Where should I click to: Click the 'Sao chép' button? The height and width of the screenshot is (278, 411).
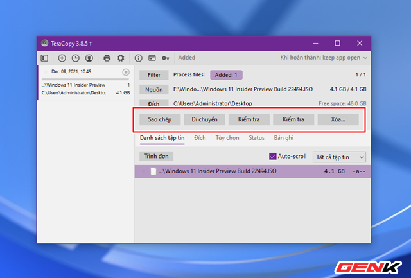160,119
